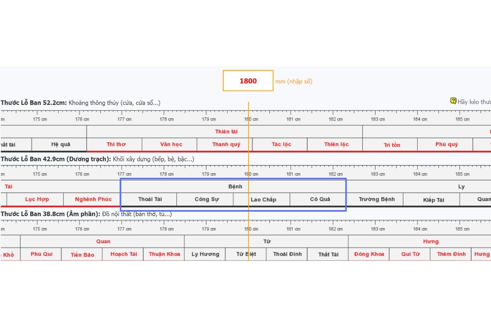Image resolution: width=491 pixels, height=327 pixels.
Task: Click the 'Trường Bệnh' cell
Action: point(375,199)
